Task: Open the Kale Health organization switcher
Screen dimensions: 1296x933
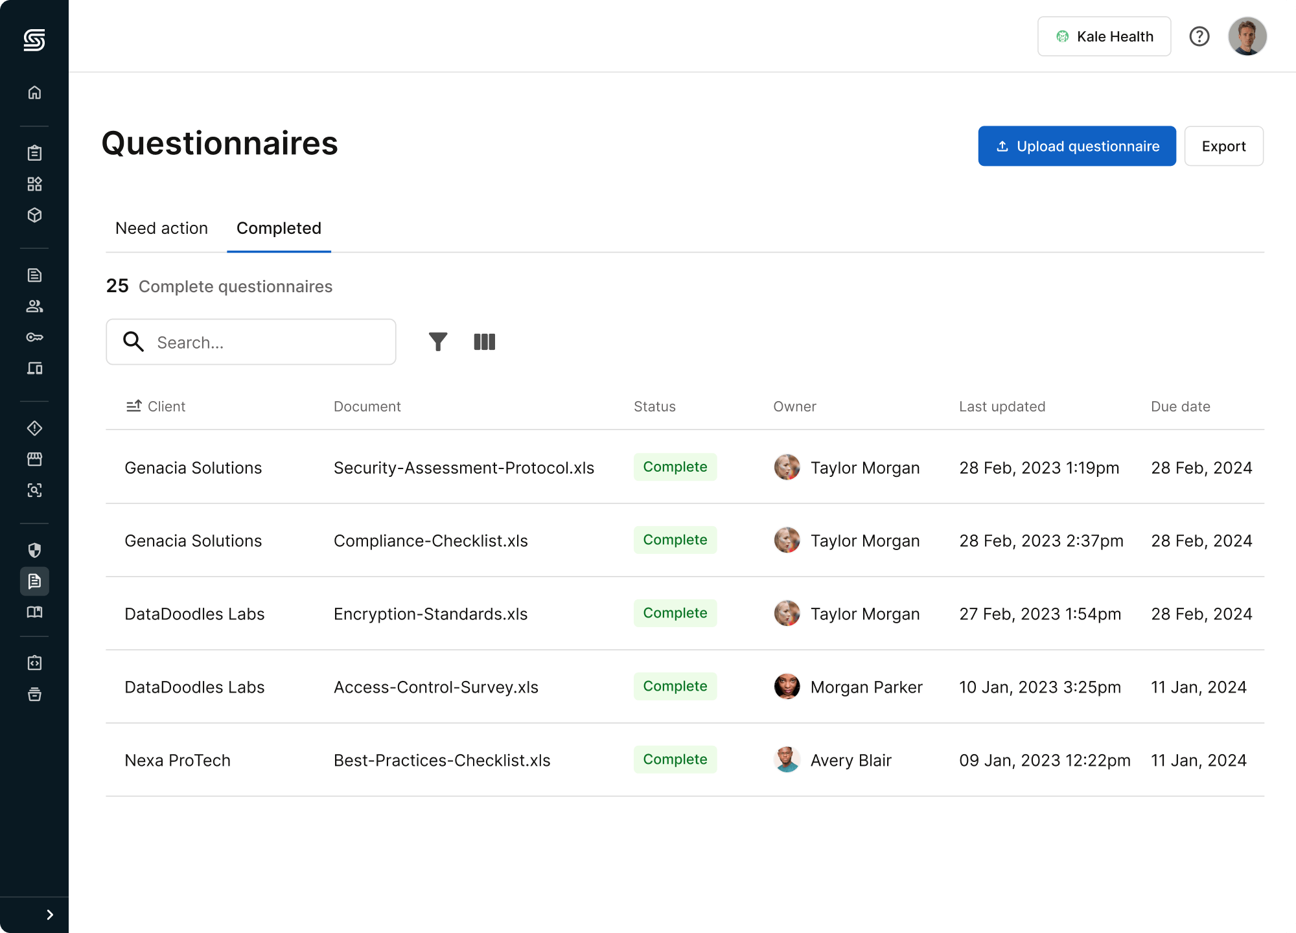Action: click(x=1104, y=36)
